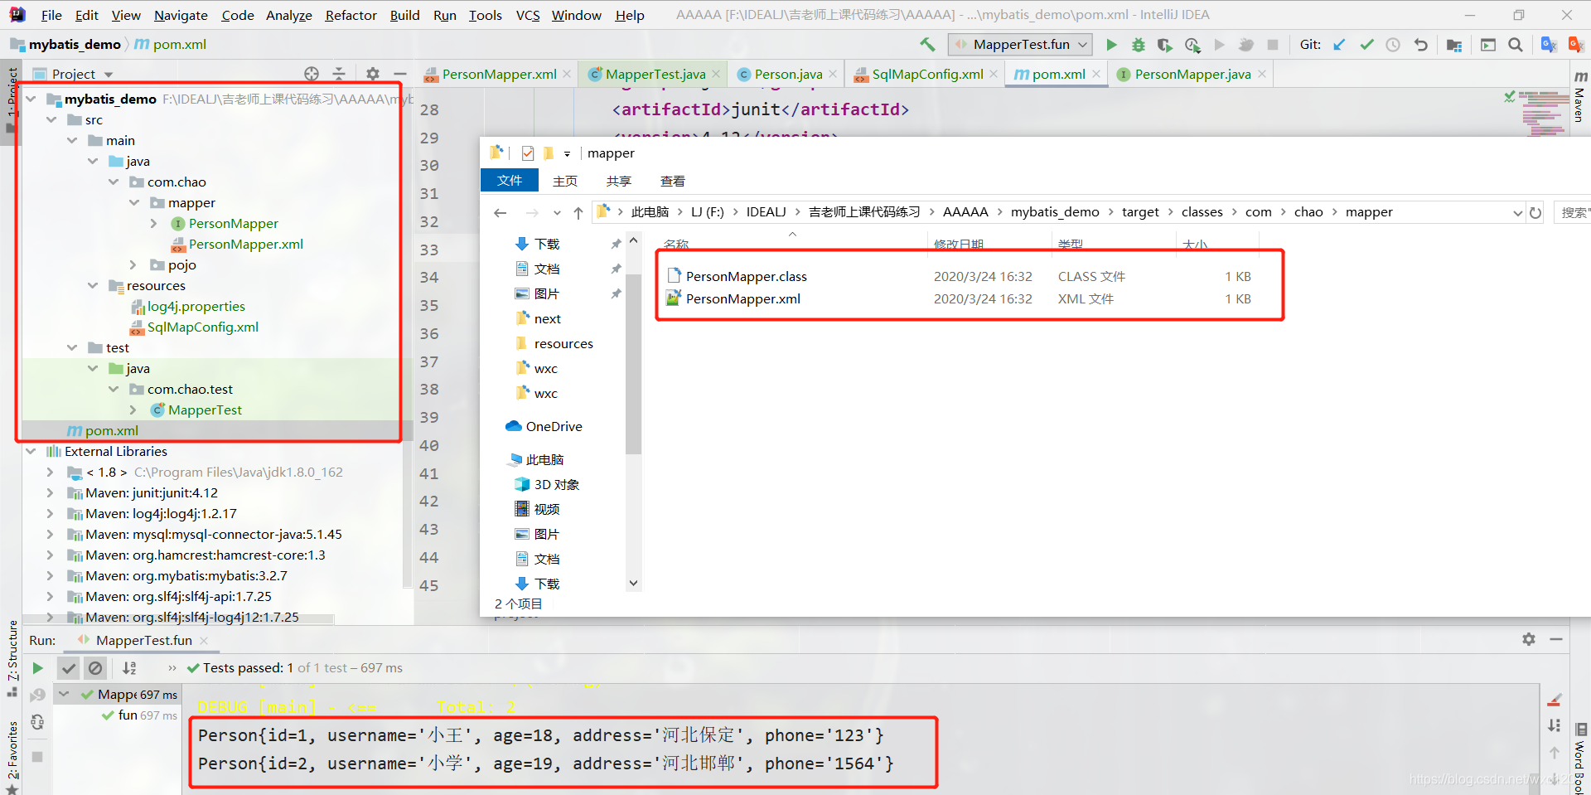
Task: Open the Maven side panel
Action: tap(1579, 98)
